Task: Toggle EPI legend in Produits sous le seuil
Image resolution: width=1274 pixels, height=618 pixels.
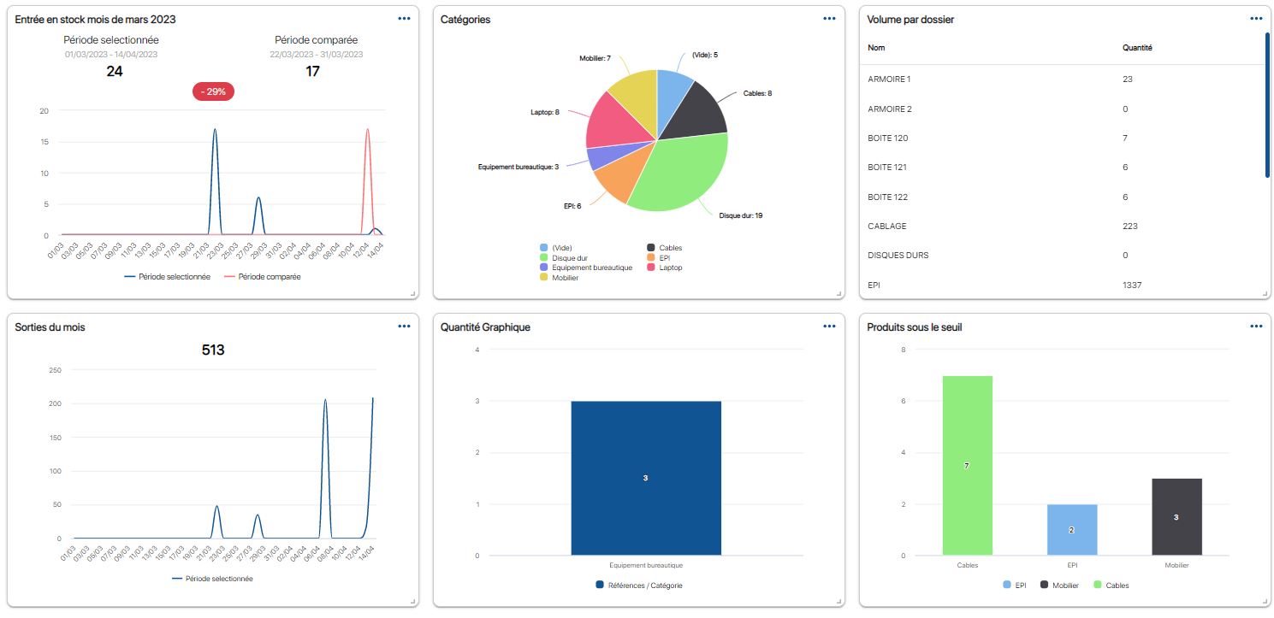Action: click(1015, 586)
